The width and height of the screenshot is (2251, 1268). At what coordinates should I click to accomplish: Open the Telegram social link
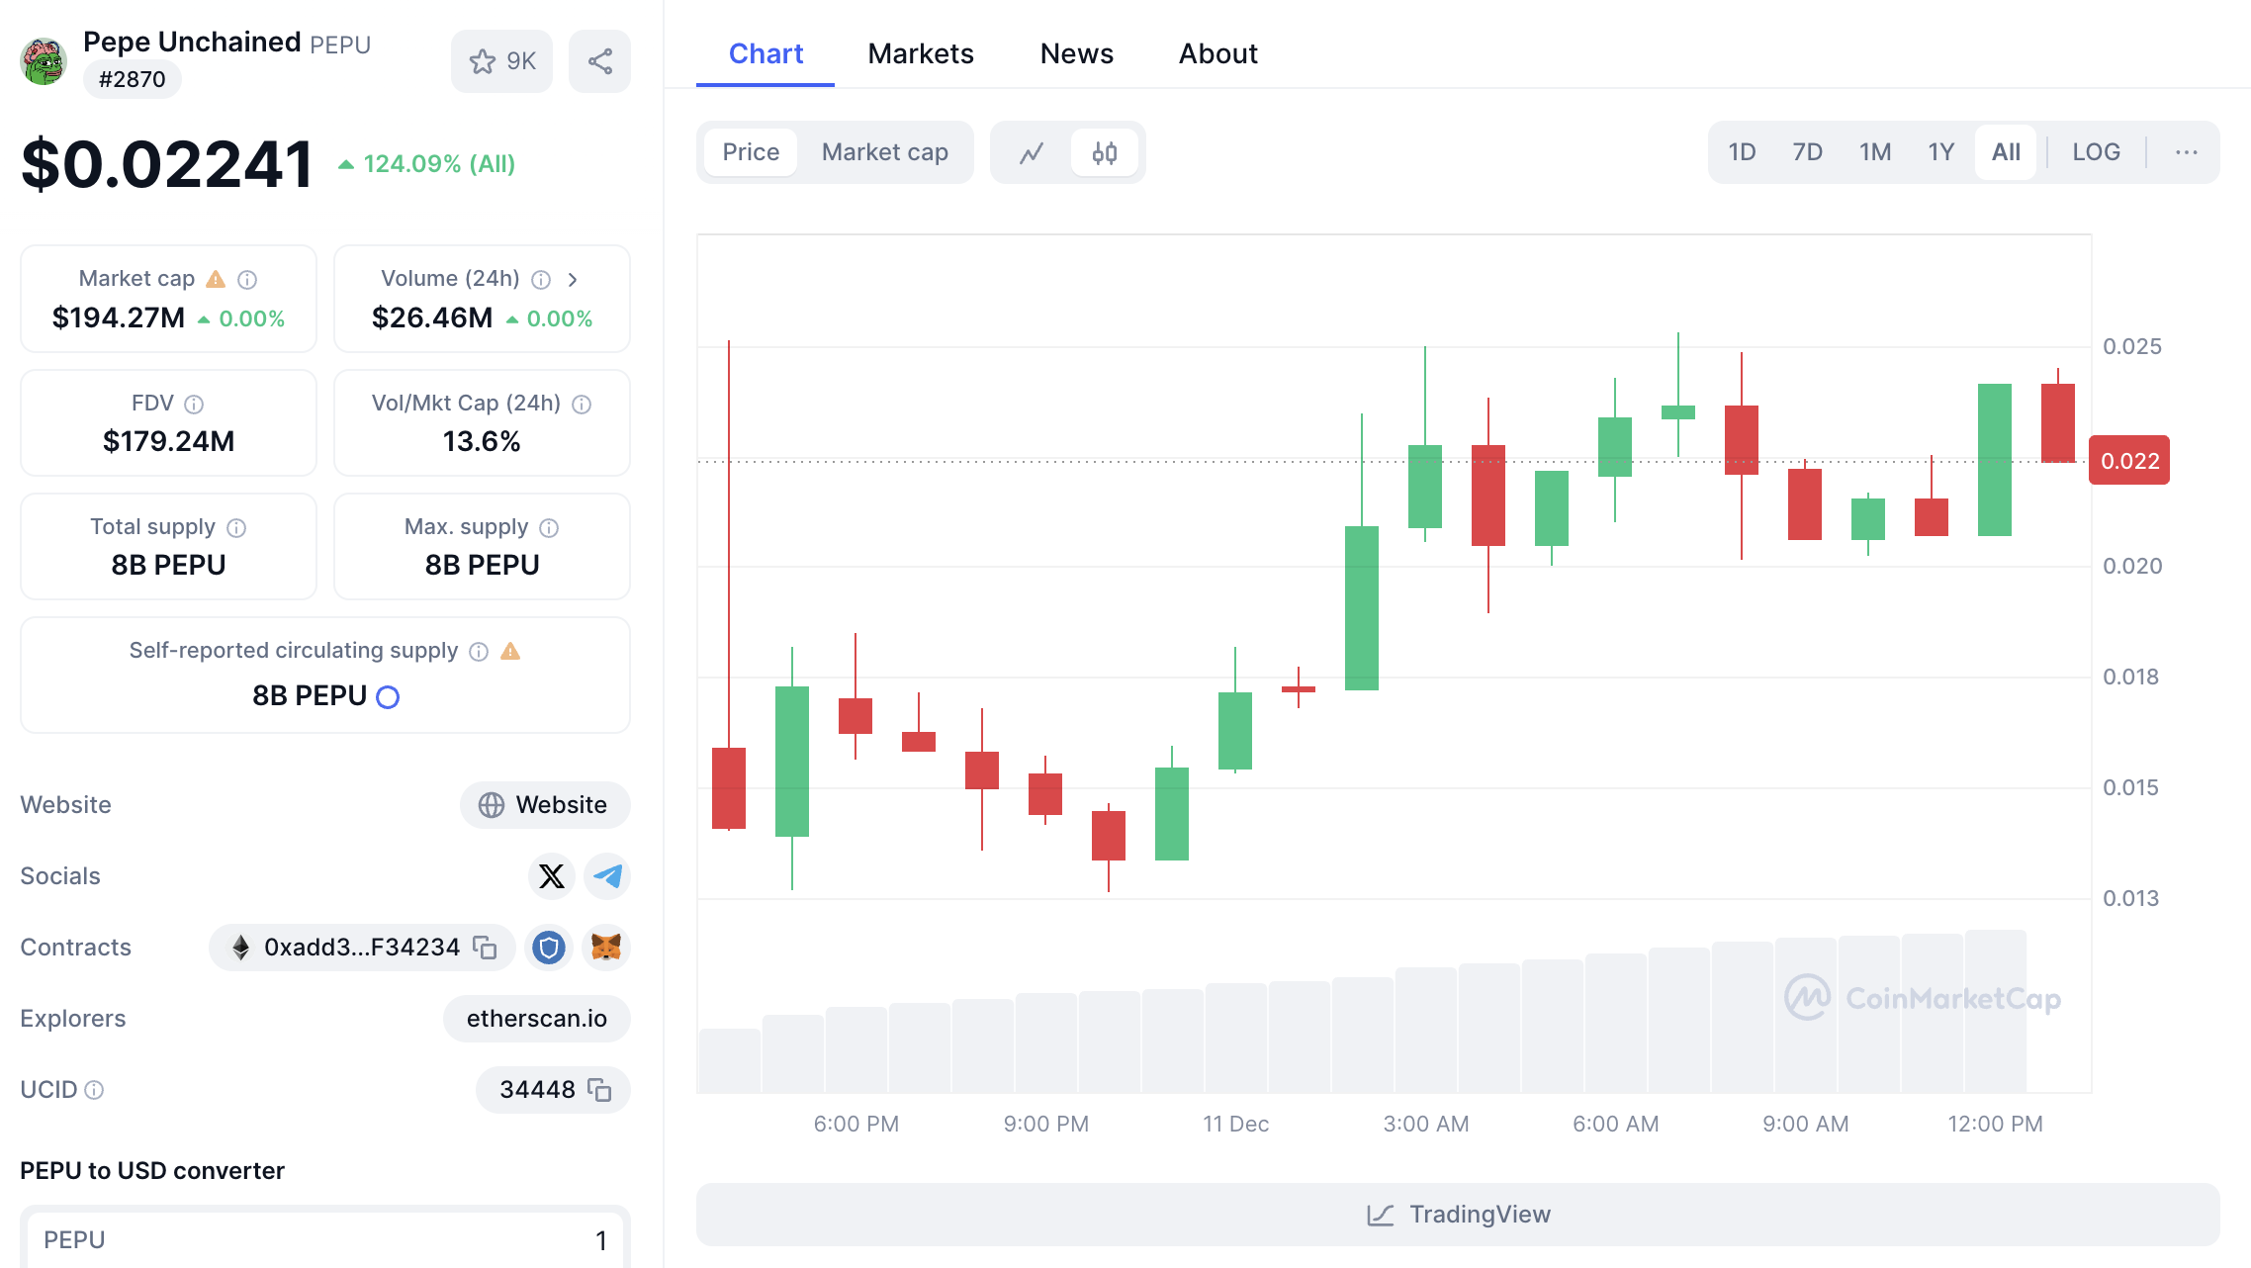click(x=607, y=876)
